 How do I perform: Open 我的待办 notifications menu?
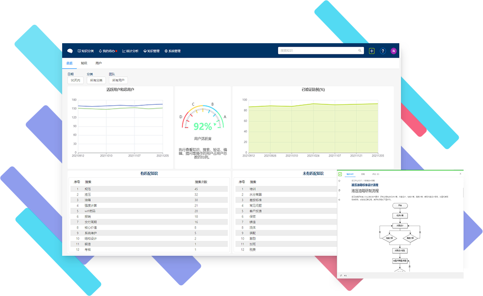click(x=107, y=51)
